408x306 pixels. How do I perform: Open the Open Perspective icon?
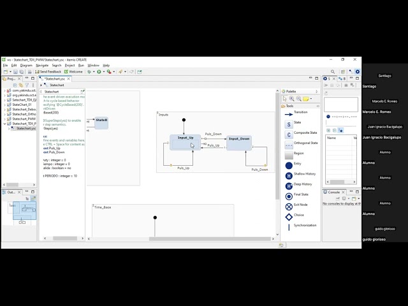point(343,72)
